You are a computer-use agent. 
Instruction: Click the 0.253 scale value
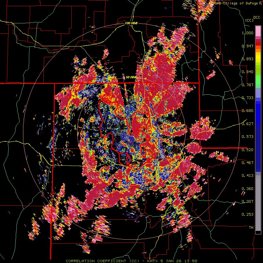(x=248, y=214)
